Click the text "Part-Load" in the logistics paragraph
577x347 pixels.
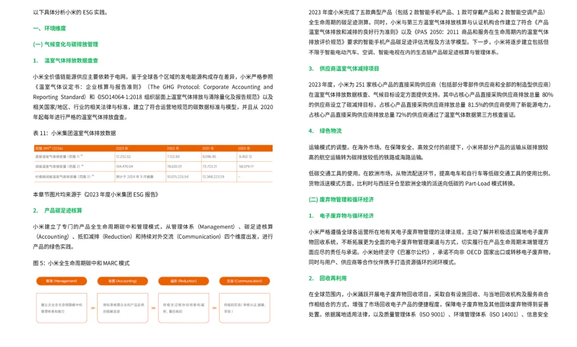pos(478,184)
